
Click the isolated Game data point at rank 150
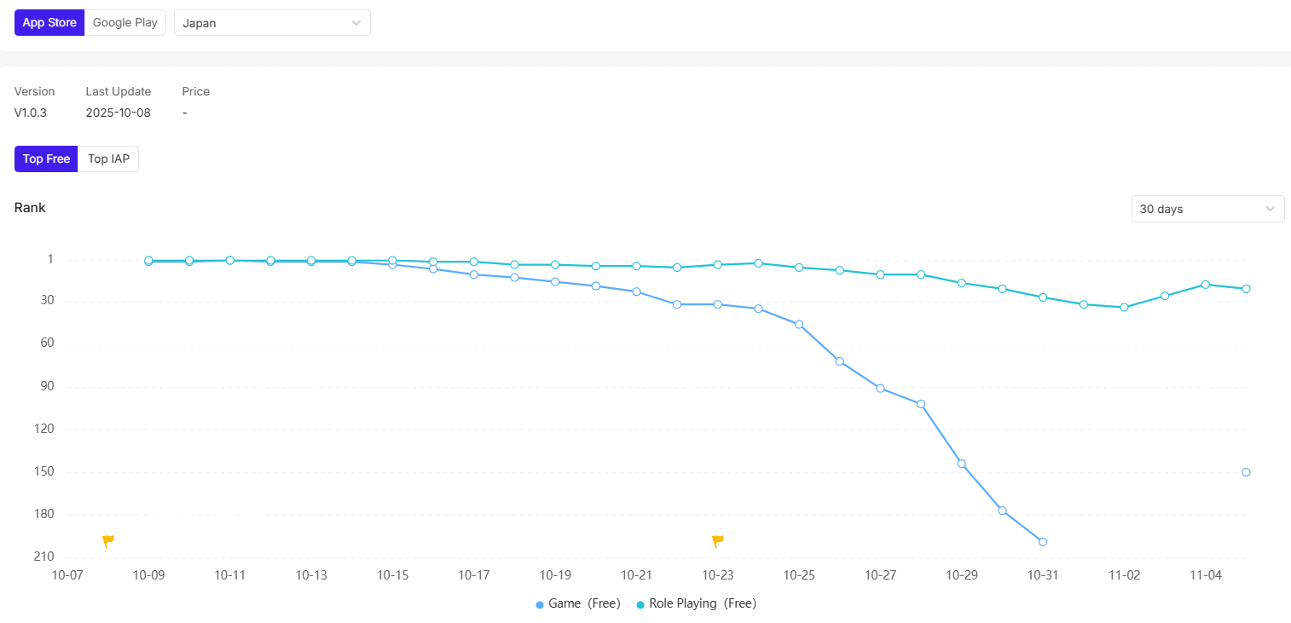(x=1246, y=472)
